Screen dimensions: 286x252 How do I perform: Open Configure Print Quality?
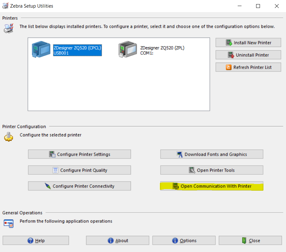[79, 170]
